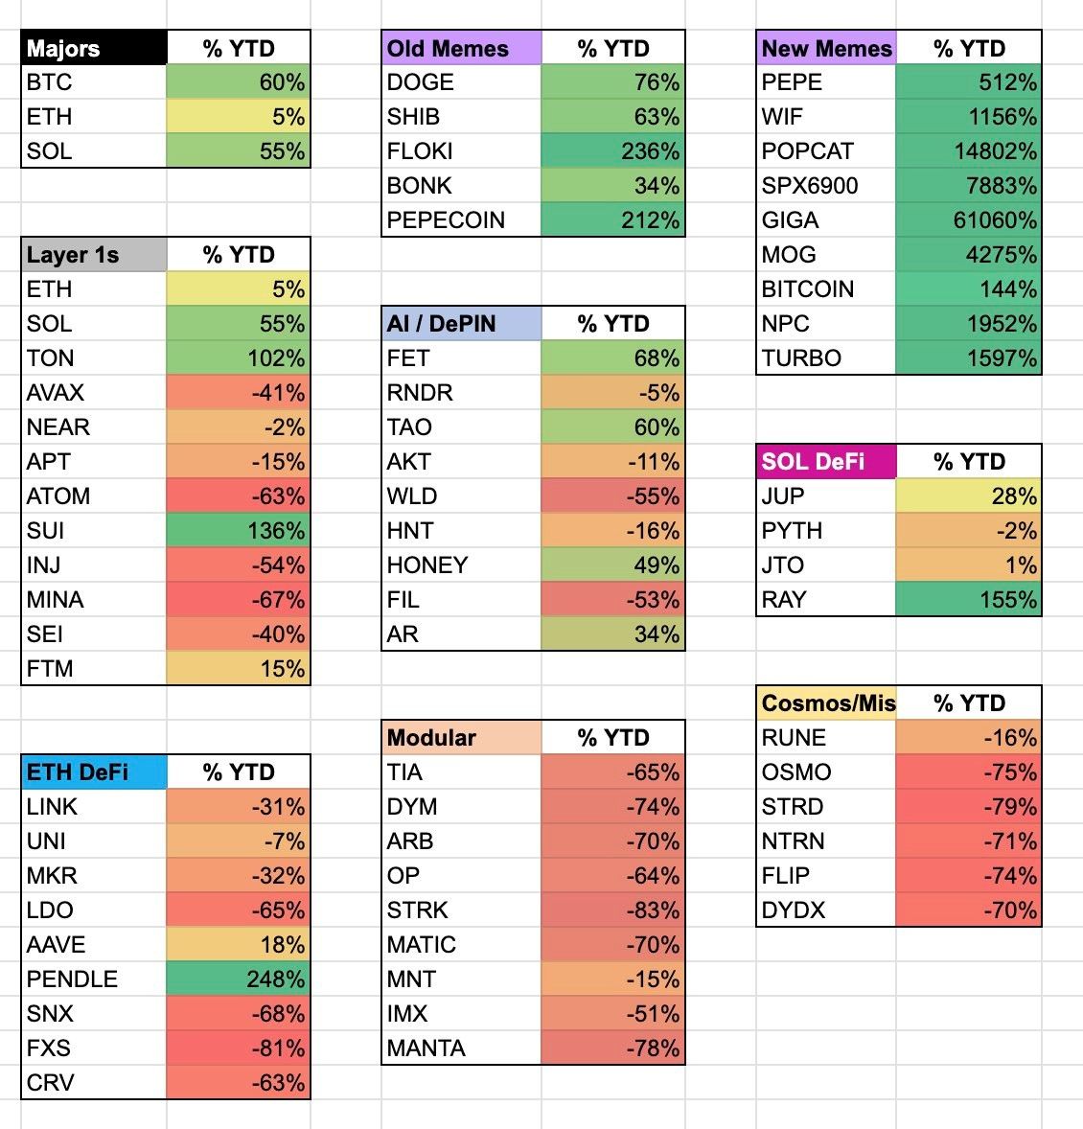Click the GIGA 61060% value cell
The image size is (1083, 1129).
[968, 220]
